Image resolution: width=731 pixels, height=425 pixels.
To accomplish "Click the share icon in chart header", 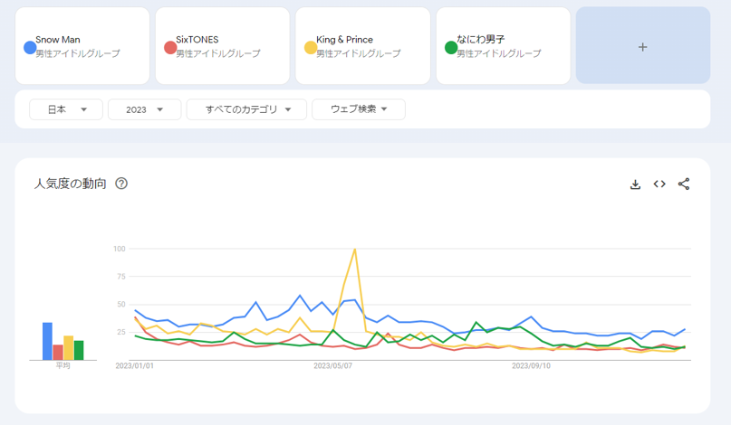I will [x=684, y=184].
